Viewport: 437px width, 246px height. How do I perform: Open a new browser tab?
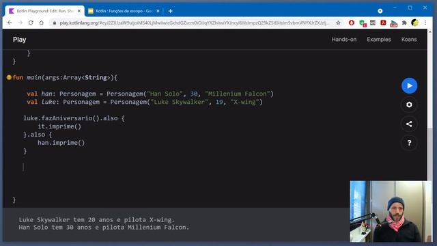click(171, 11)
